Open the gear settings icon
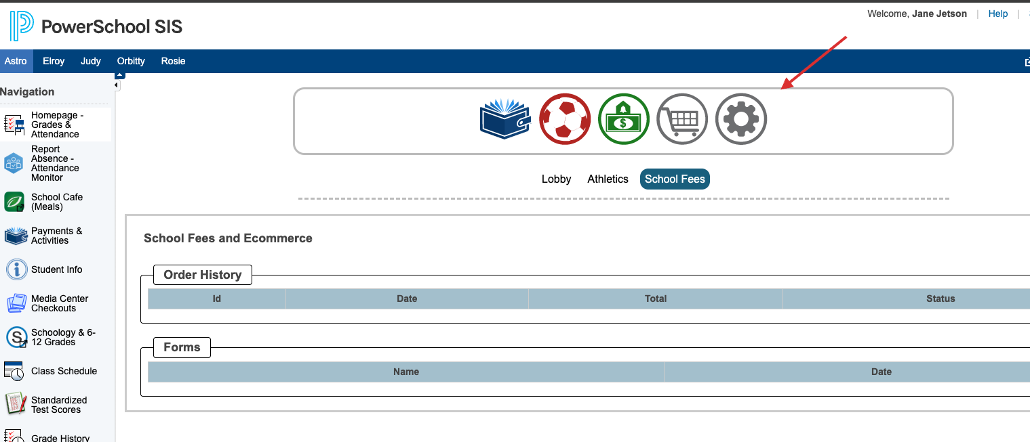 741,119
